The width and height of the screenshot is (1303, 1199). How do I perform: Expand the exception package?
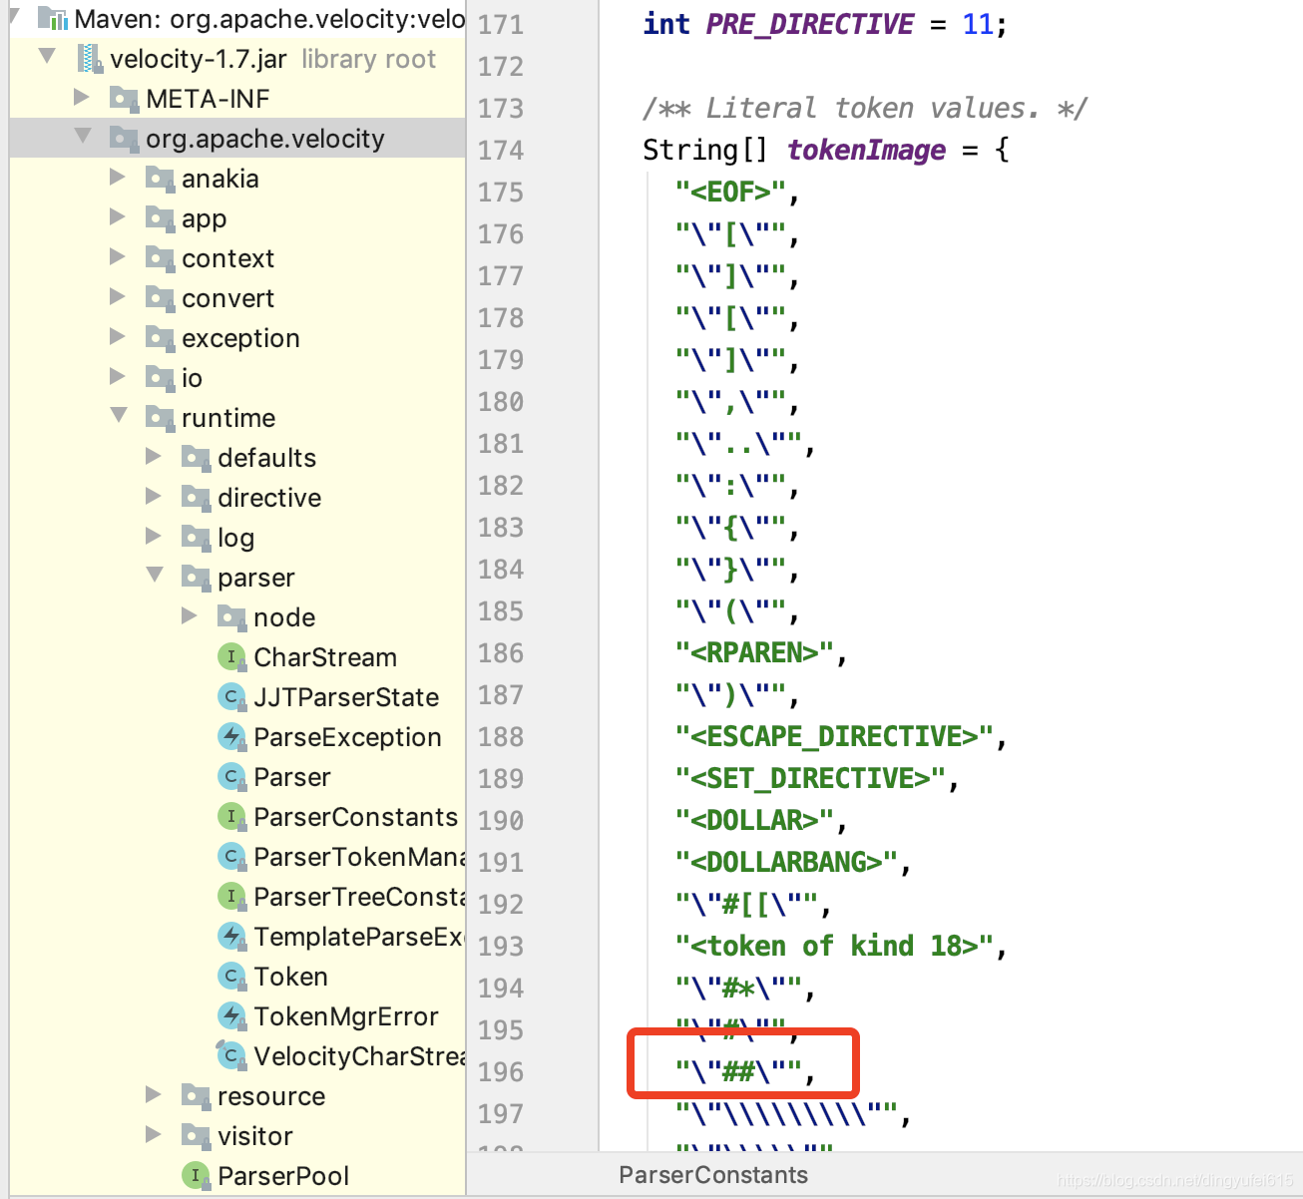click(118, 336)
